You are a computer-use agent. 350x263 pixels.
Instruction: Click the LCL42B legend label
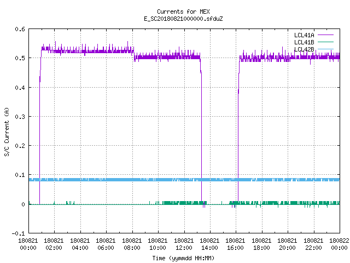304,49
